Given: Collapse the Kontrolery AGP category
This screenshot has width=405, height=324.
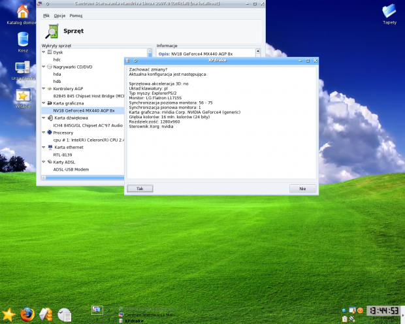Looking at the screenshot, I should click(43, 88).
